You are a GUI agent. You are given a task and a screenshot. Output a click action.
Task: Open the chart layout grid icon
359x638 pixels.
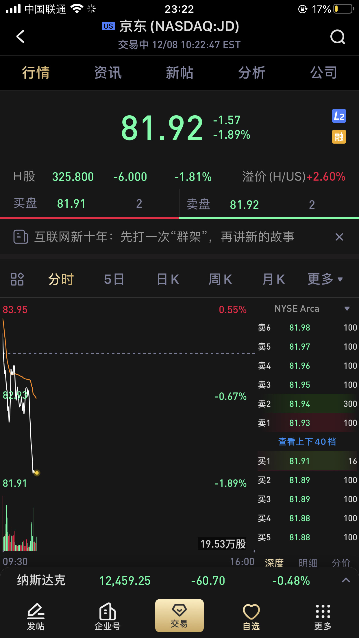coord(17,279)
